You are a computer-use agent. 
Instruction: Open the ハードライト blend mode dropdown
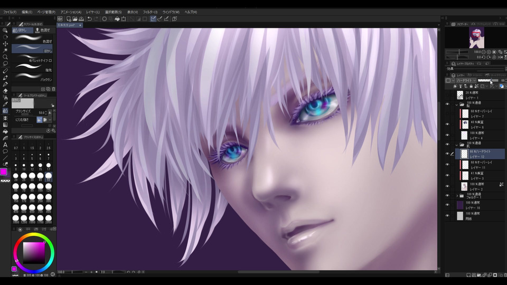[466, 80]
